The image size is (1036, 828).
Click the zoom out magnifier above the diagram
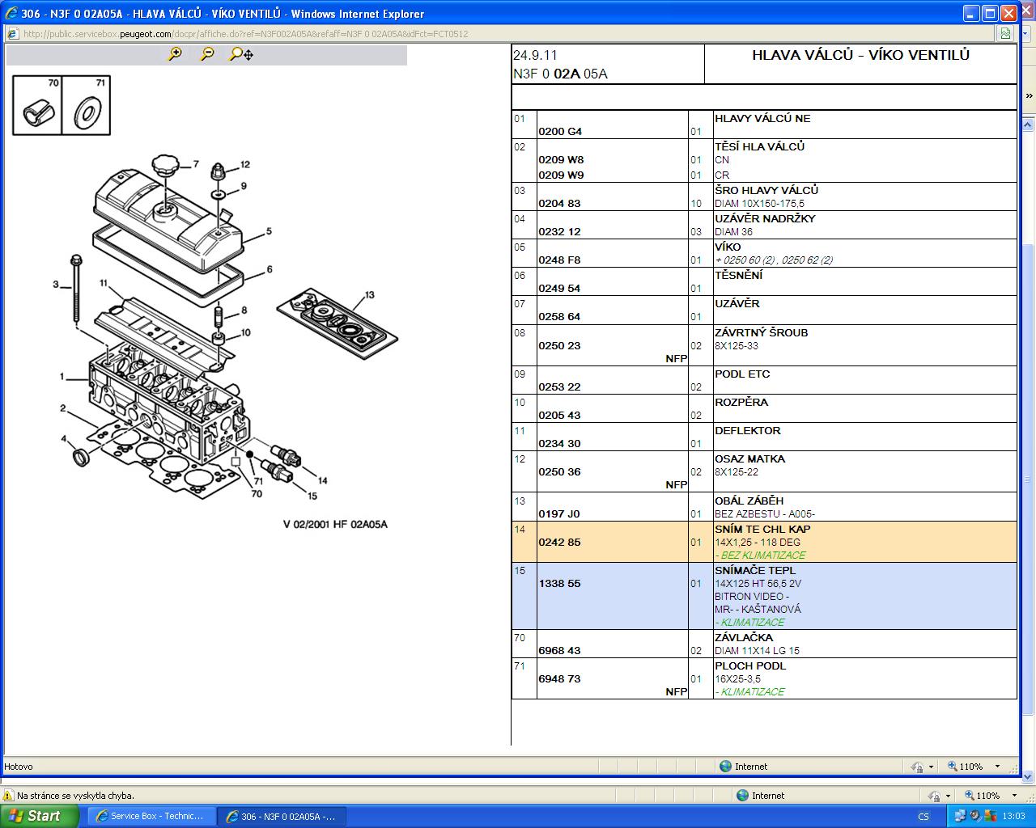click(x=207, y=54)
